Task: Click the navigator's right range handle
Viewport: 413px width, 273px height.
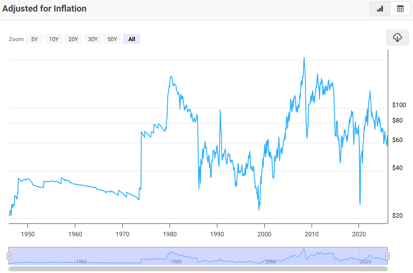Action: [387, 256]
